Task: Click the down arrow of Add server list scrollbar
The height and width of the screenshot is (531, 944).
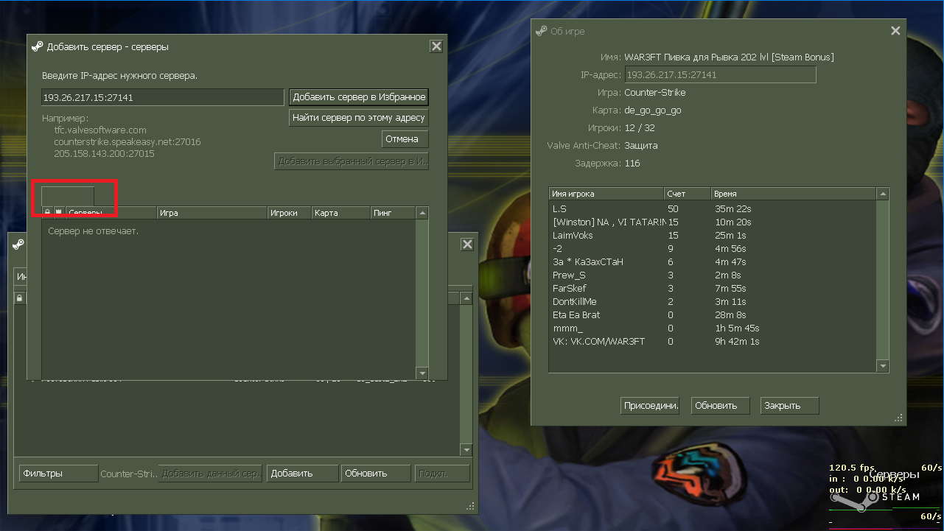Action: [422, 373]
